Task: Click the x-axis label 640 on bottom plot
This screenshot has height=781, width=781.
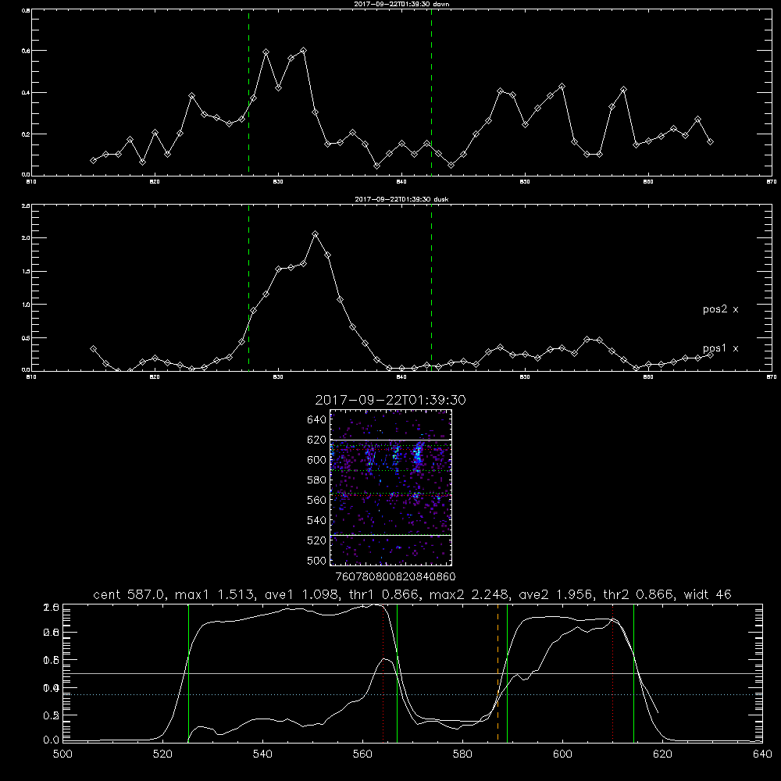Action: point(762,754)
